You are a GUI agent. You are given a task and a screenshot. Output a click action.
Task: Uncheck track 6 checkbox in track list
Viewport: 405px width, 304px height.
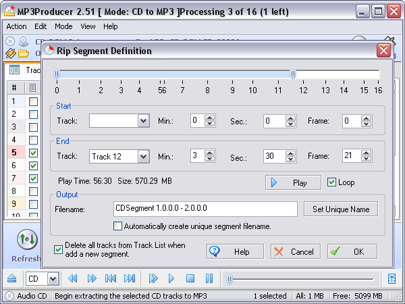pos(33,166)
